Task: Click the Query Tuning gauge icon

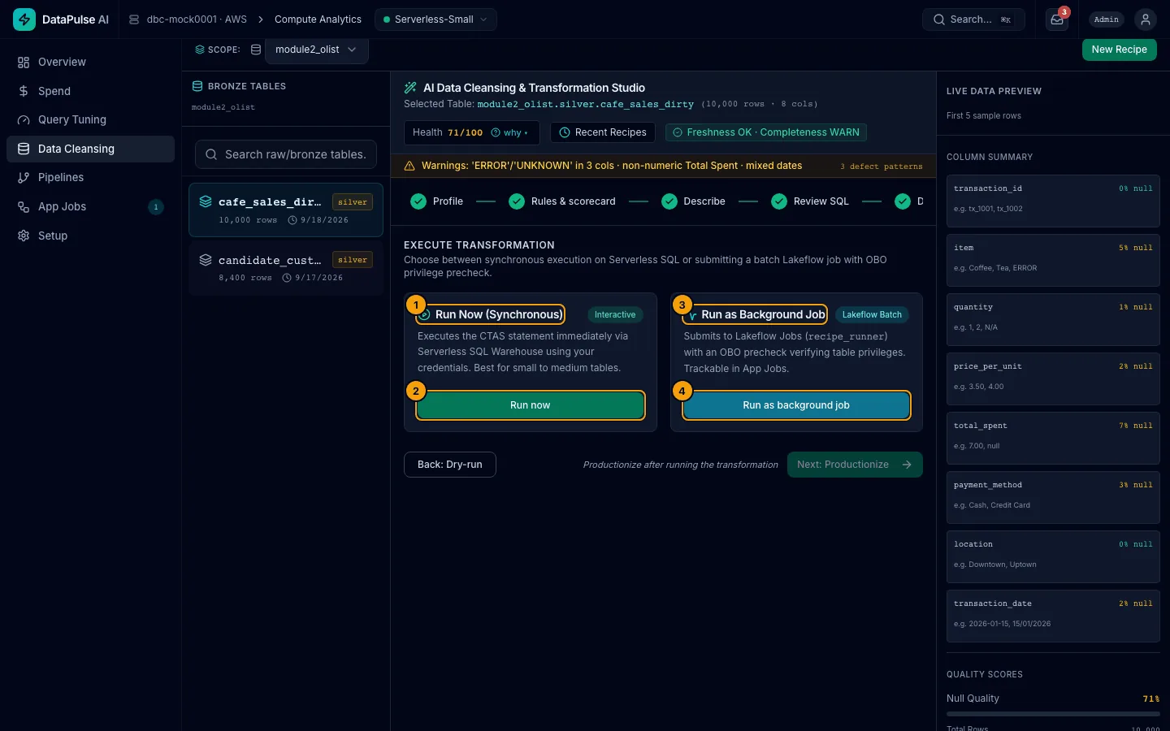Action: tap(24, 120)
